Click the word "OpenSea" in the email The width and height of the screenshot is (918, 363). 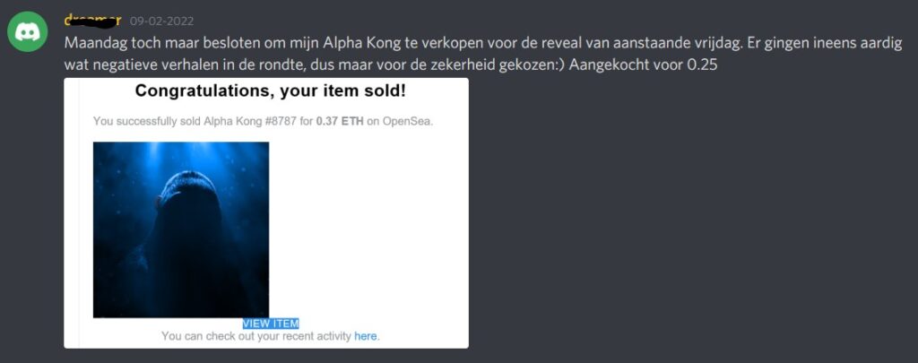pyautogui.click(x=407, y=121)
